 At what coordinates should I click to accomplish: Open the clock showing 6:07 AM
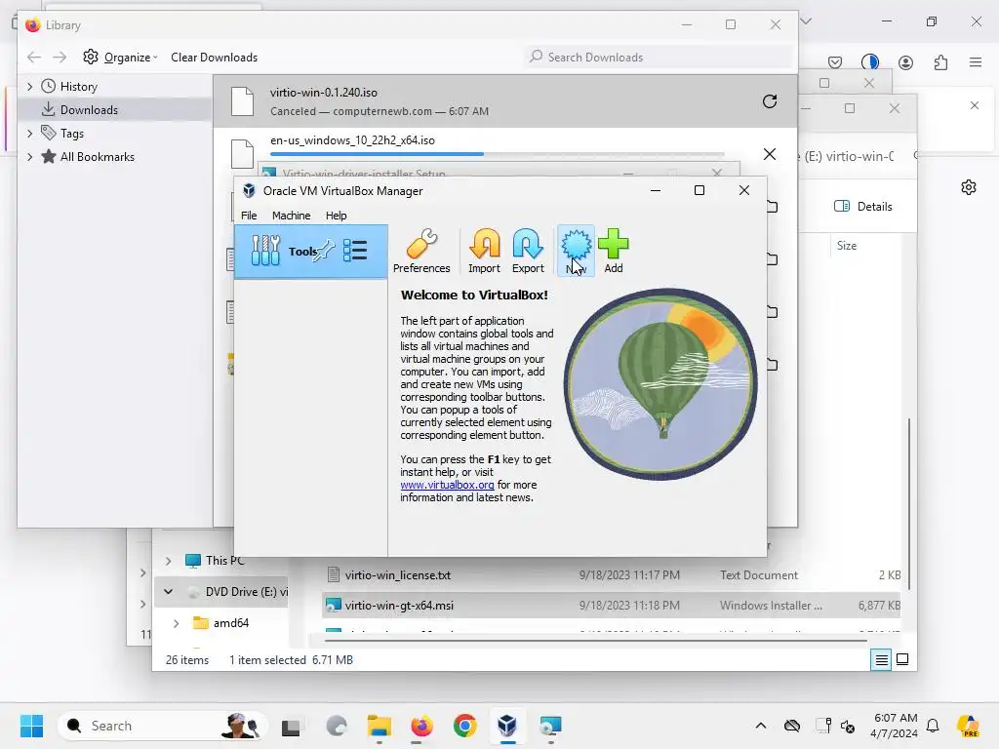(896, 726)
